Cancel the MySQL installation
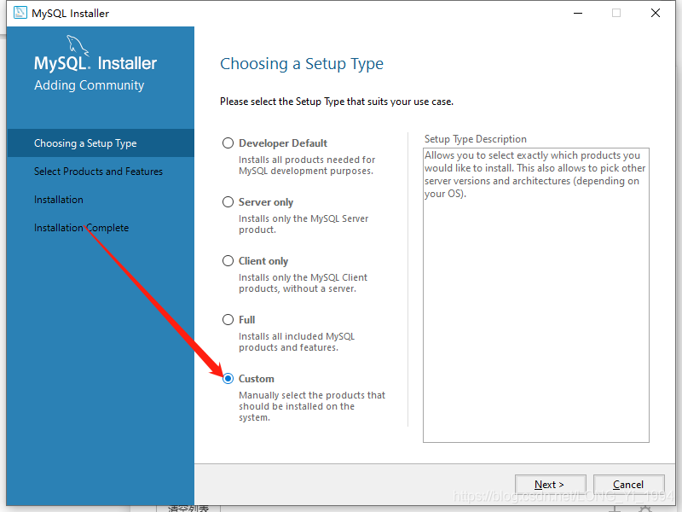 pos(628,485)
